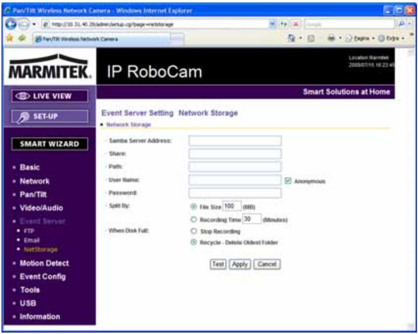Open the Set-Up page
418x334 pixels.
(x=50, y=117)
